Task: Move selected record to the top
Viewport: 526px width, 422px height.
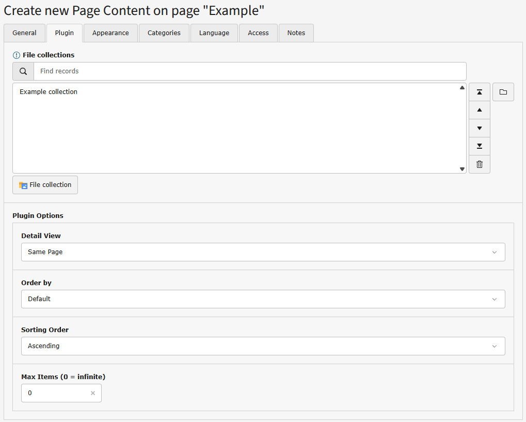Action: click(479, 91)
